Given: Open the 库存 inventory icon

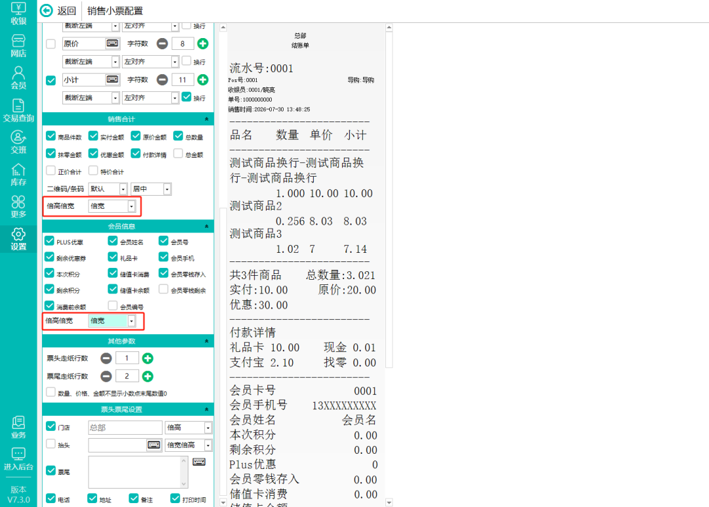Looking at the screenshot, I should click(18, 175).
